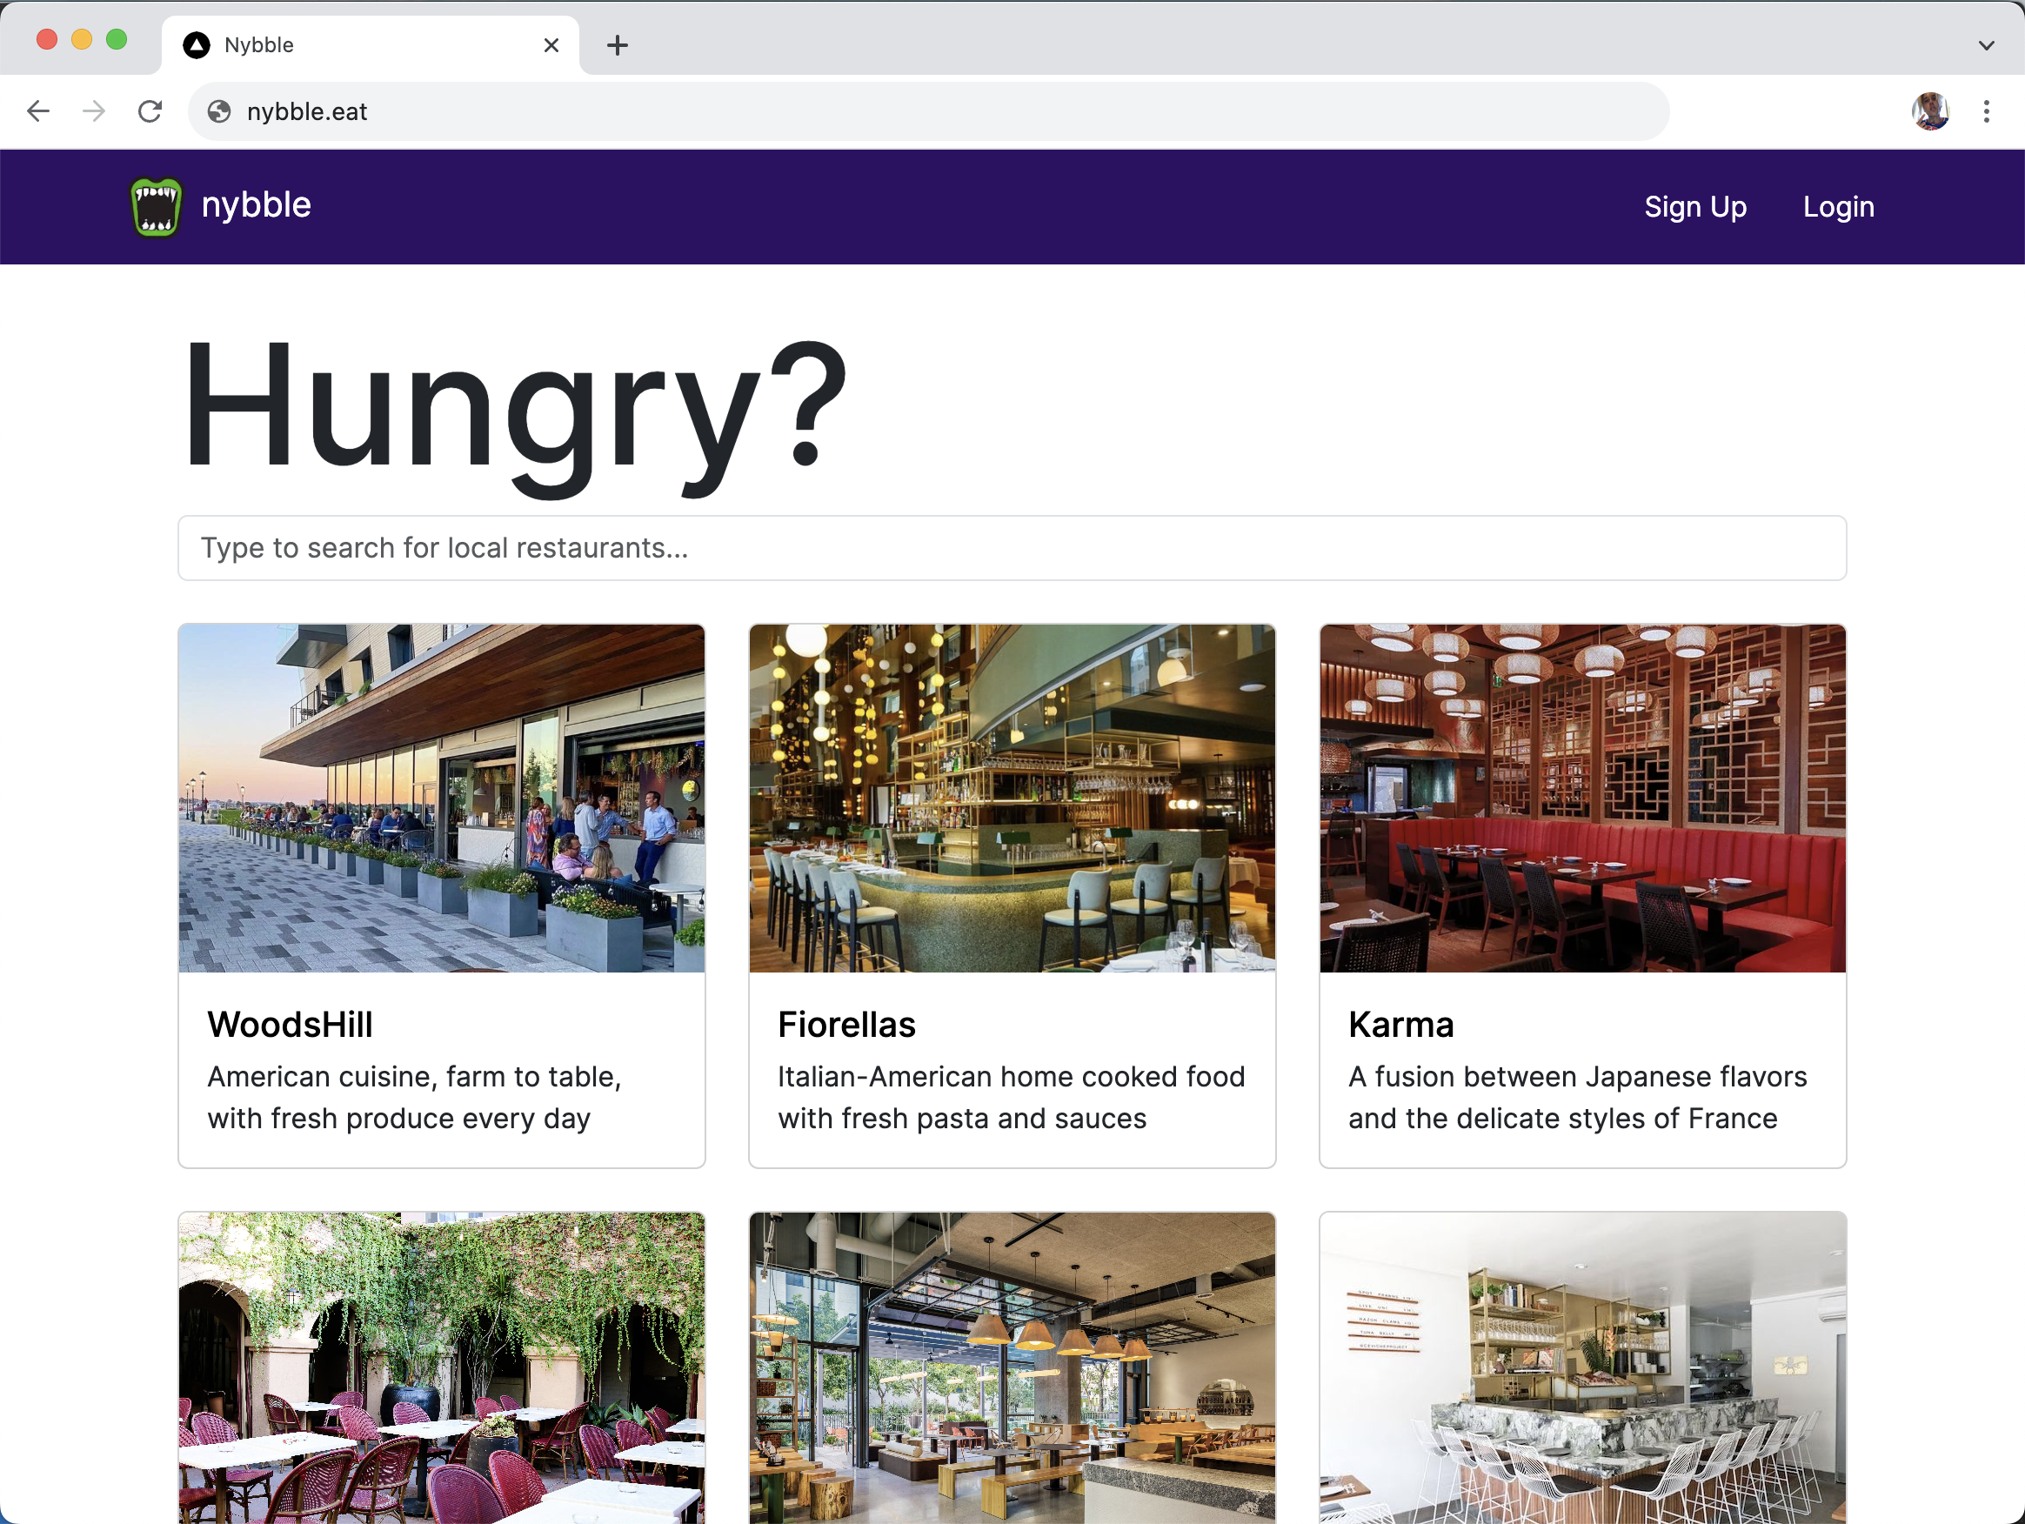The width and height of the screenshot is (2025, 1524).
Task: Click the Login button
Action: coord(1838,205)
